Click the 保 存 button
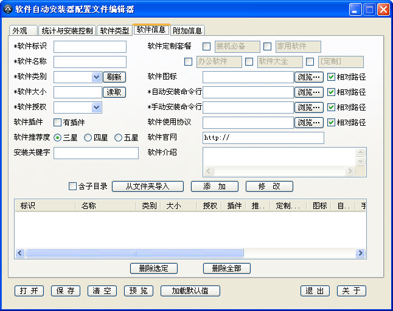 click(x=66, y=291)
